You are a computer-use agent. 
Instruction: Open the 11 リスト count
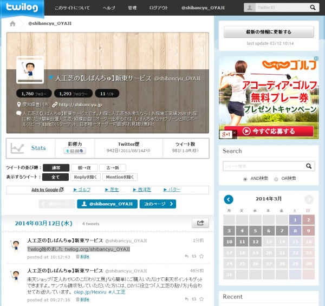[107, 94]
